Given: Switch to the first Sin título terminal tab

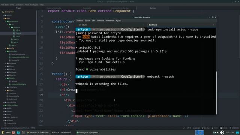Looking at the screenshot, I should [82, 25].
